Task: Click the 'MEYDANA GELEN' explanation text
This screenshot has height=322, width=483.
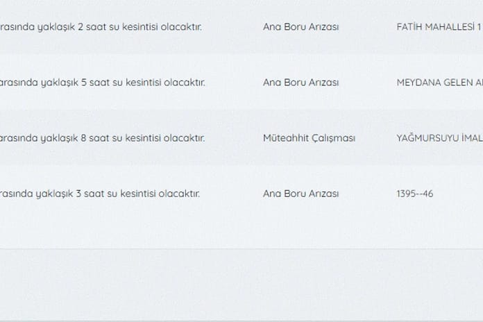Action: coord(439,83)
